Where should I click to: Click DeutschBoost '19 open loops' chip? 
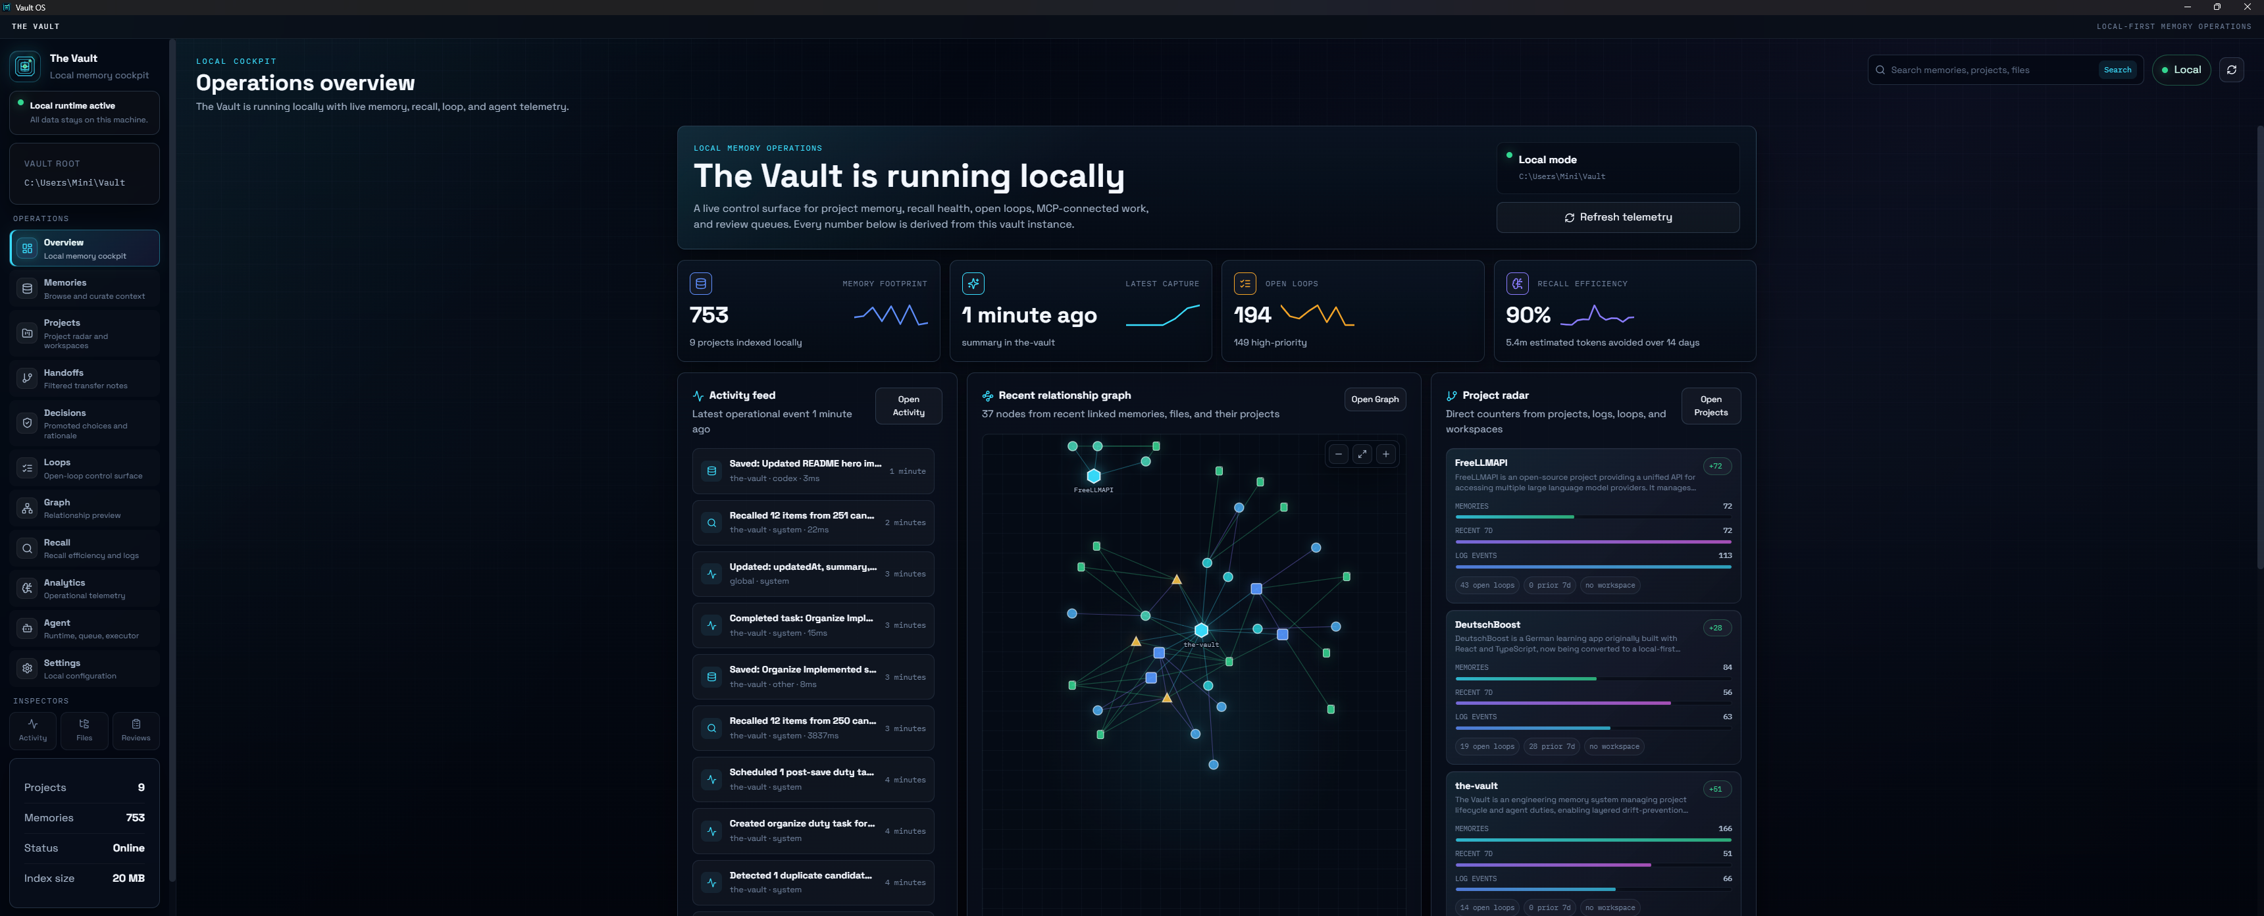(x=1487, y=748)
